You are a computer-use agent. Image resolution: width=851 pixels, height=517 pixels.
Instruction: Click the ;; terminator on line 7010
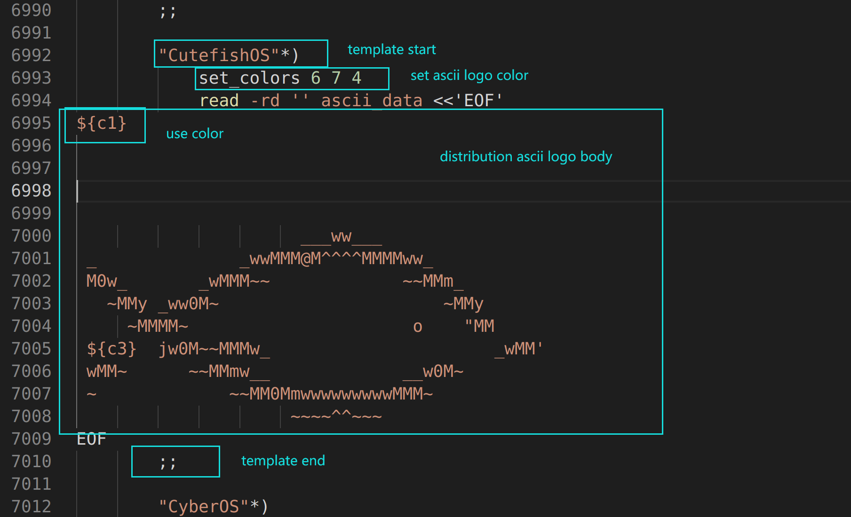pyautogui.click(x=167, y=462)
